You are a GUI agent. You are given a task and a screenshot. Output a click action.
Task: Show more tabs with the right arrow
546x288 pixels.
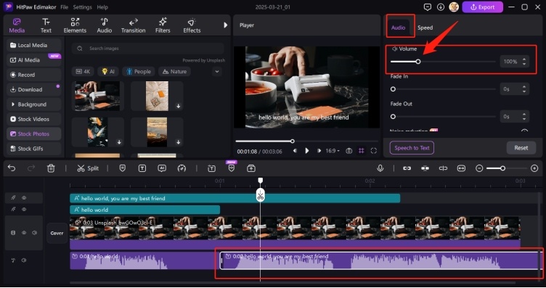[x=225, y=25]
